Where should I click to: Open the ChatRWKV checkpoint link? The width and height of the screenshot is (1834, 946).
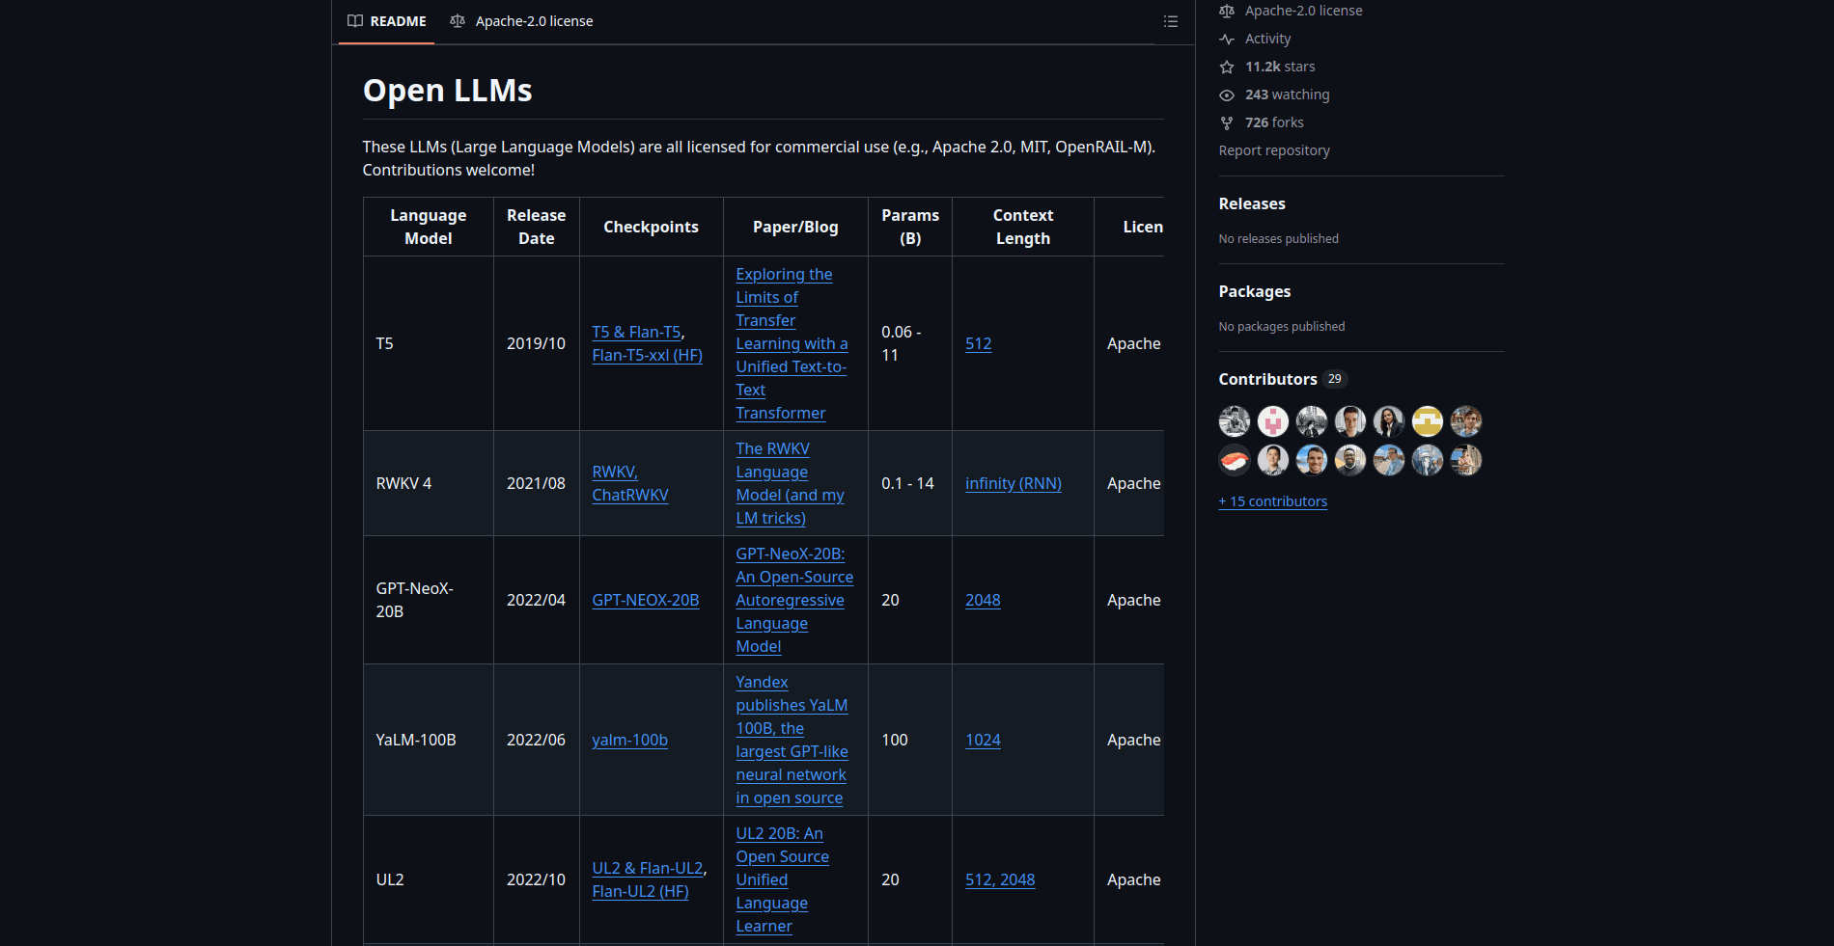630,495
